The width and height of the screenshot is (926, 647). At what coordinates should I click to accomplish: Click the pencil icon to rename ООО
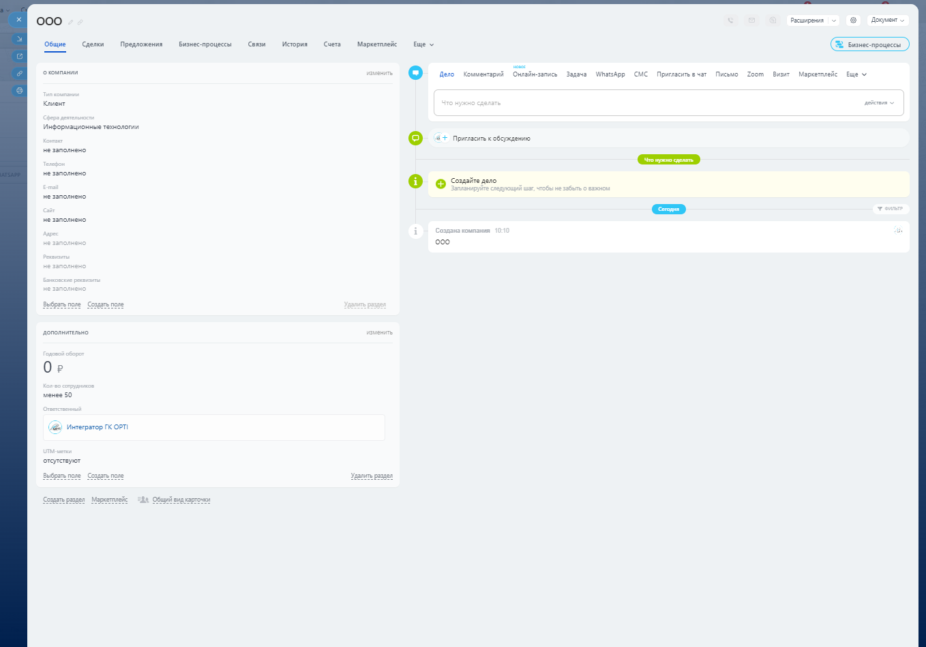click(70, 23)
